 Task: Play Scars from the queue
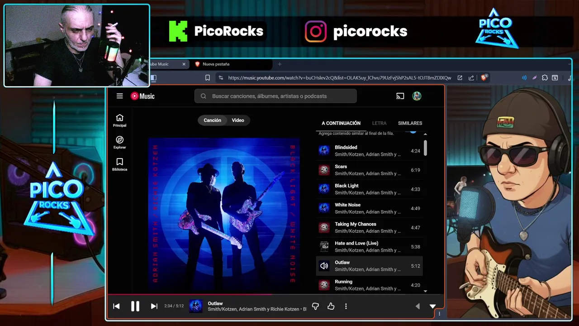pos(369,170)
